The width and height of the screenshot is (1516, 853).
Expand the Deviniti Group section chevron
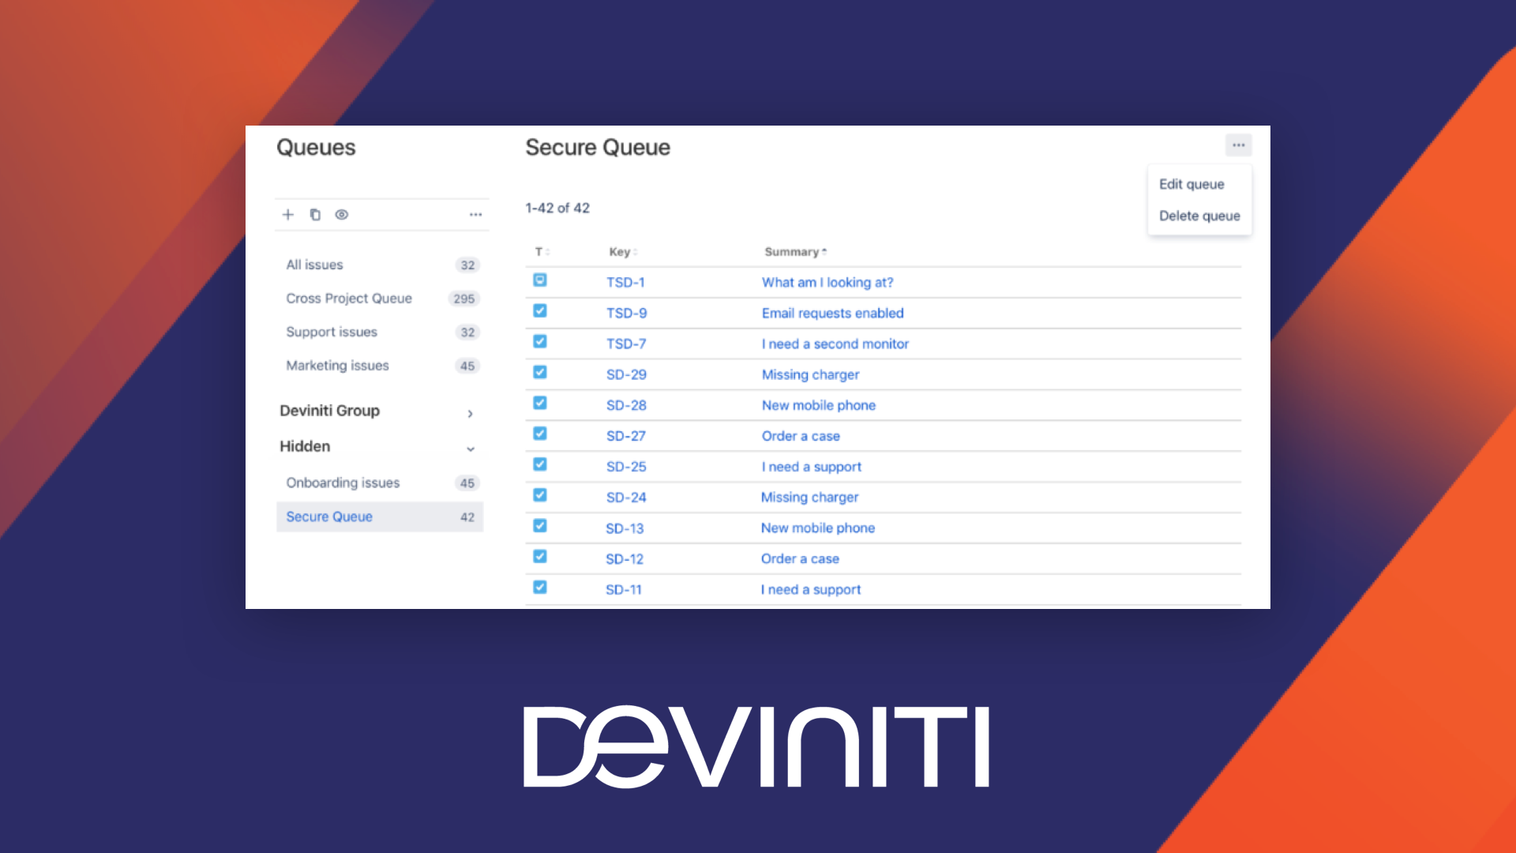coord(470,413)
